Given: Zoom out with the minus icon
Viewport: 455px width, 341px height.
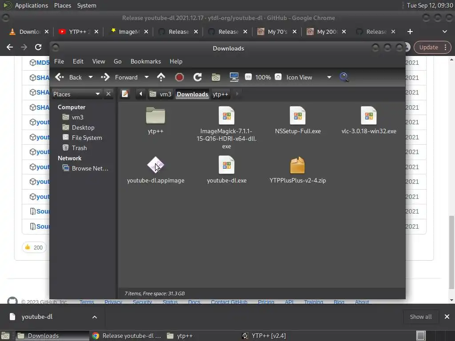Looking at the screenshot, I should (248, 77).
